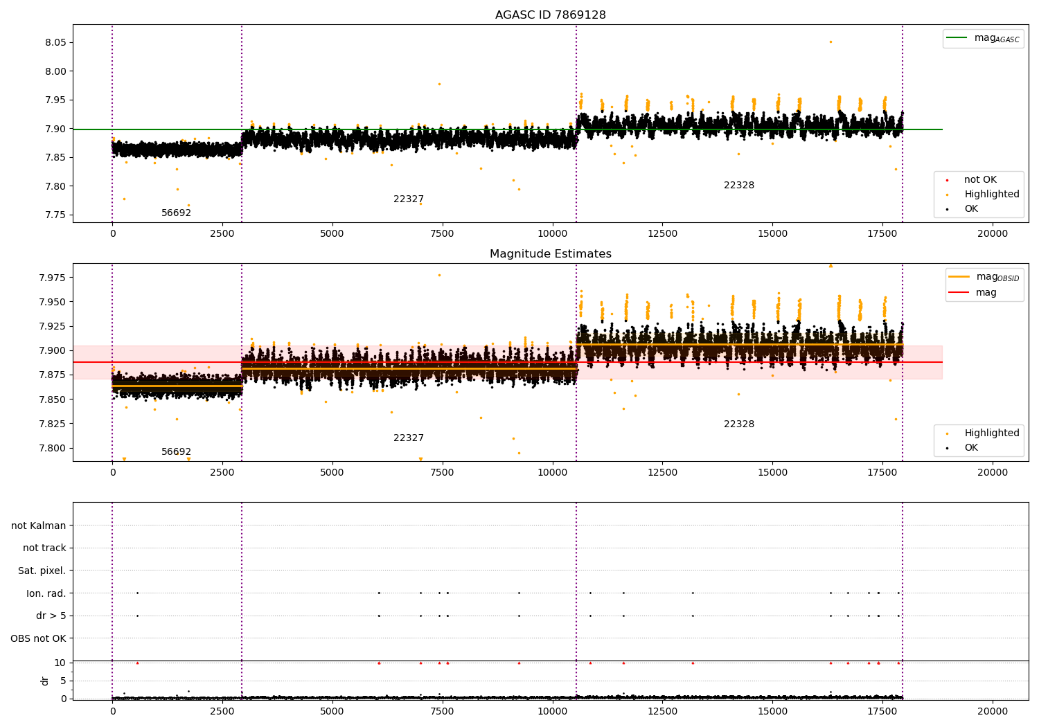Click the 'dr > 5' row label
This screenshot has width=1039, height=727.
coord(51,616)
